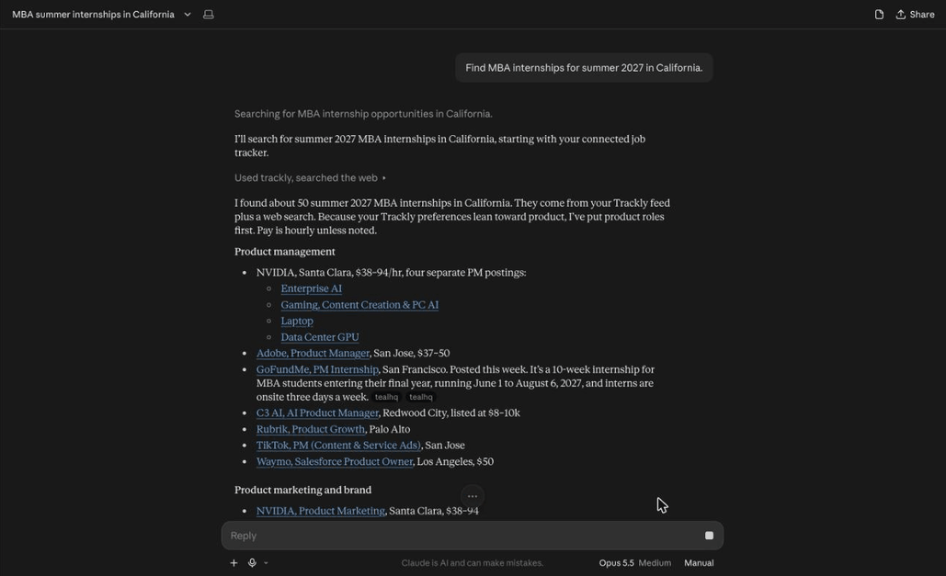
Task: Open the Data Center GPU link
Action: (x=320, y=337)
